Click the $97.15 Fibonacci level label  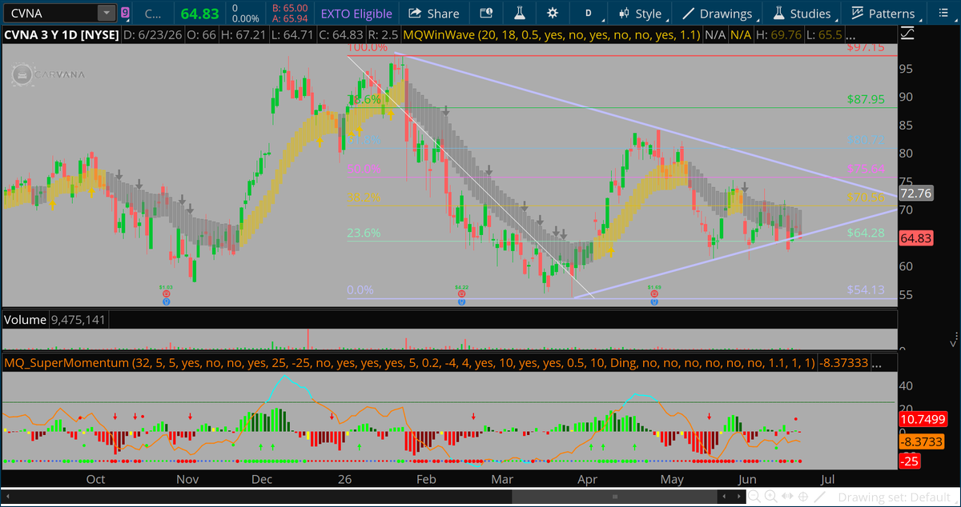(x=866, y=47)
